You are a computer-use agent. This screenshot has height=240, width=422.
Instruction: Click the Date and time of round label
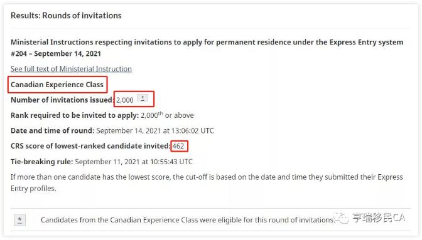(53, 131)
